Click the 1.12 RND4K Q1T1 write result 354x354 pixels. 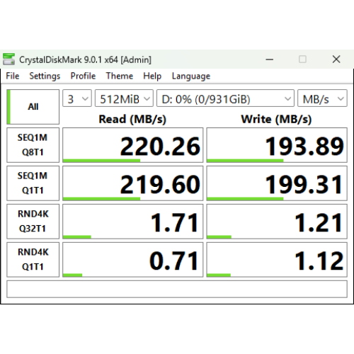277,260
